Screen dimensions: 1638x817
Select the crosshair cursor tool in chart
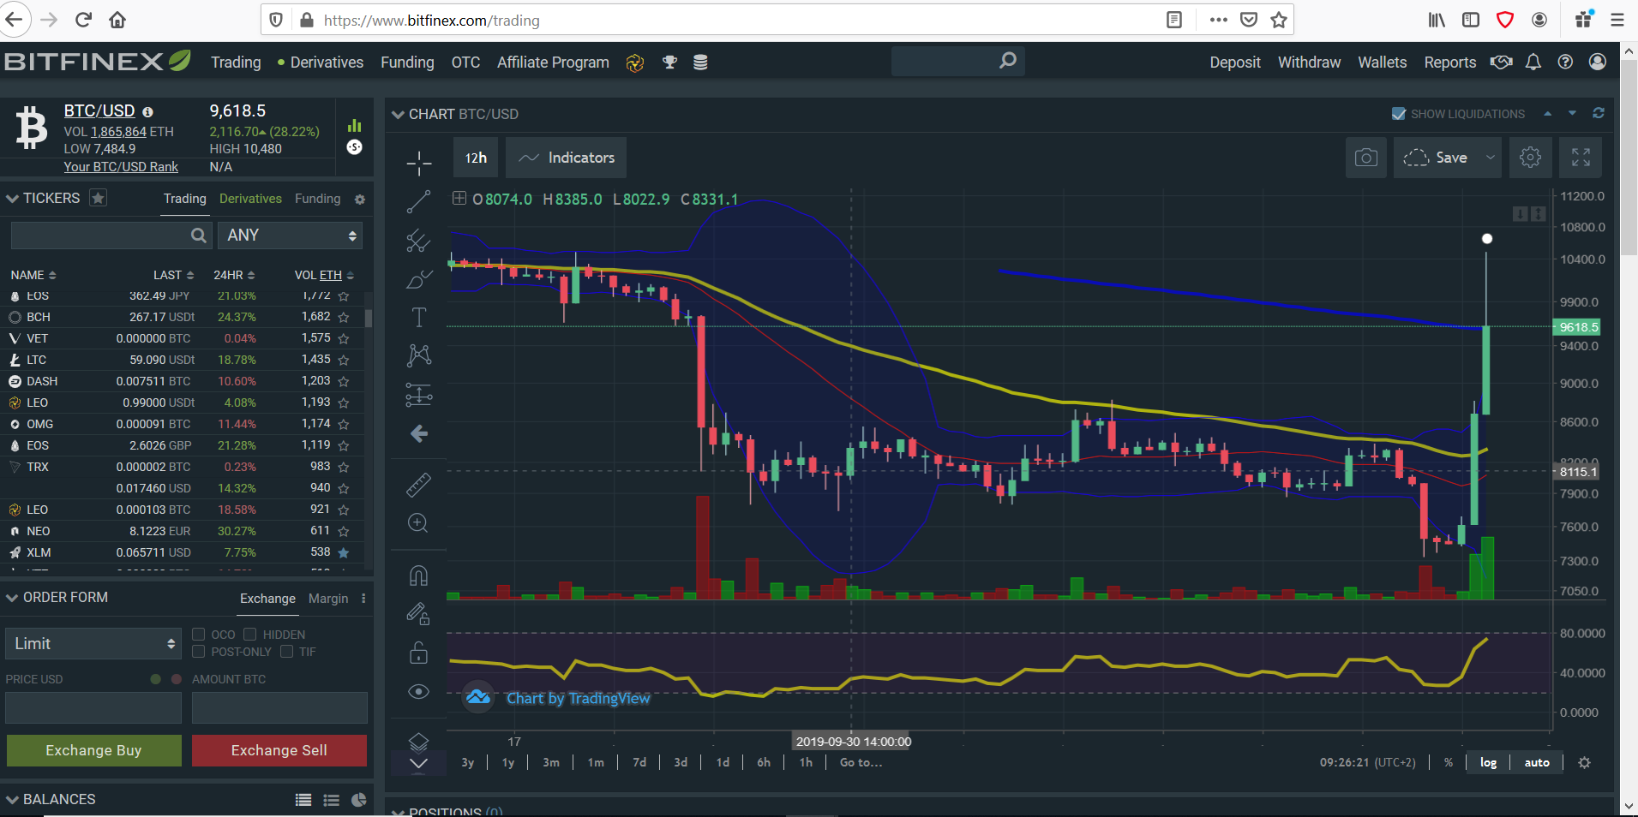(418, 162)
